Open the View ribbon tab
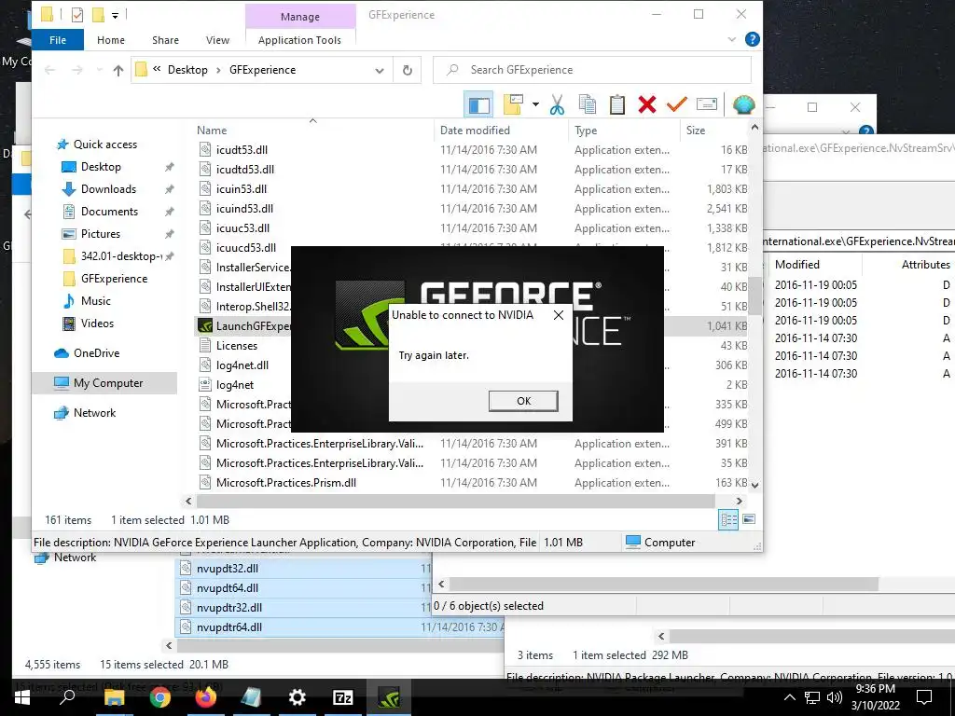 tap(217, 40)
